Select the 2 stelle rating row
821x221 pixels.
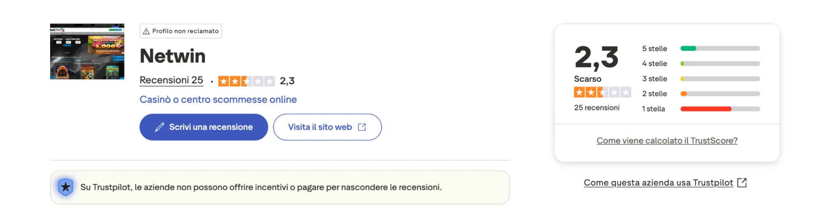(x=655, y=94)
